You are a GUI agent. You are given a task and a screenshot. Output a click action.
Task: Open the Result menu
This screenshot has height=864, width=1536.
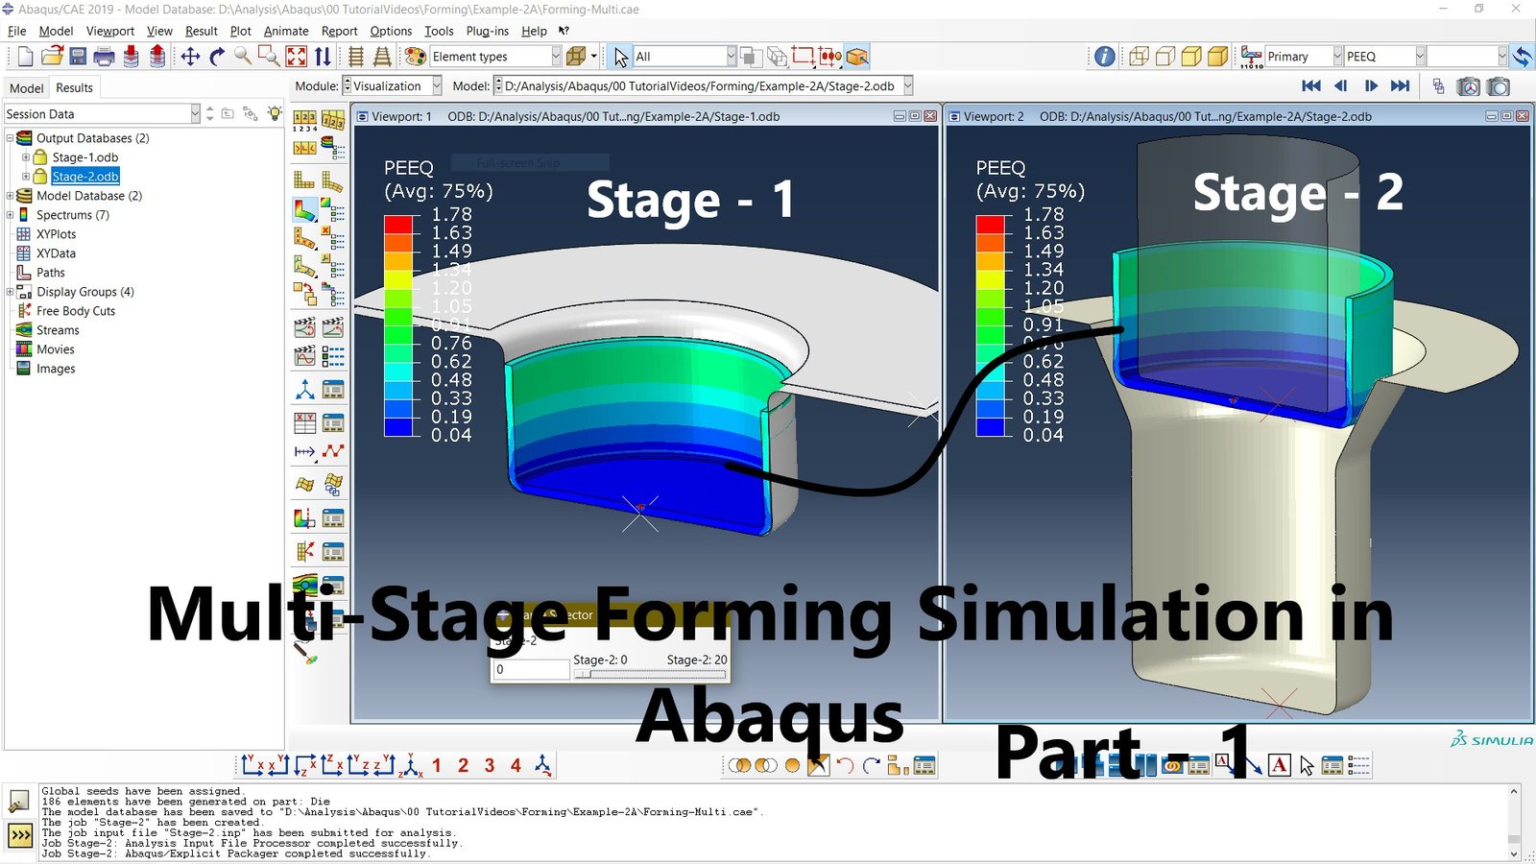click(202, 31)
